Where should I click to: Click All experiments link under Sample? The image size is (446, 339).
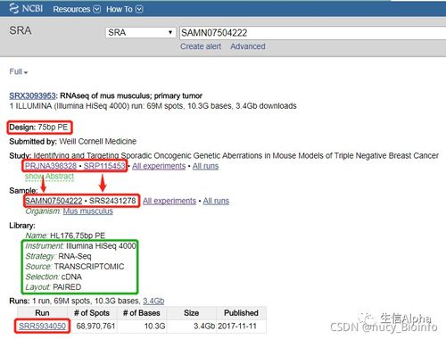click(x=169, y=201)
